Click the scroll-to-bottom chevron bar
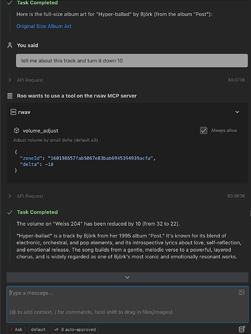The height and width of the screenshot is (334, 251). point(128,277)
